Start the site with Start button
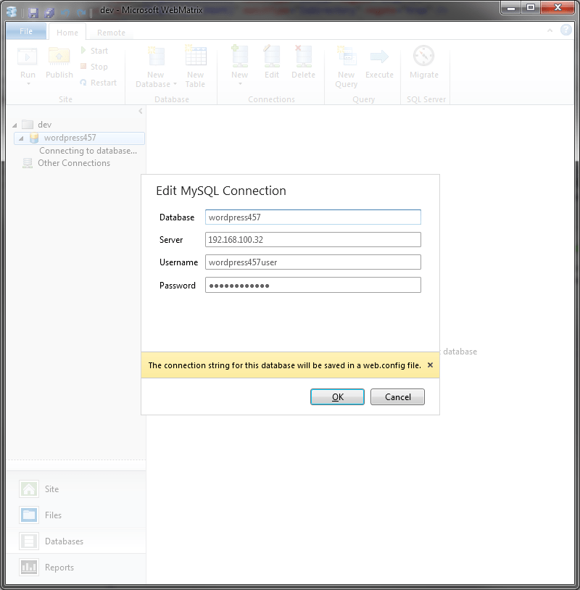The height and width of the screenshot is (590, 580). [x=94, y=51]
